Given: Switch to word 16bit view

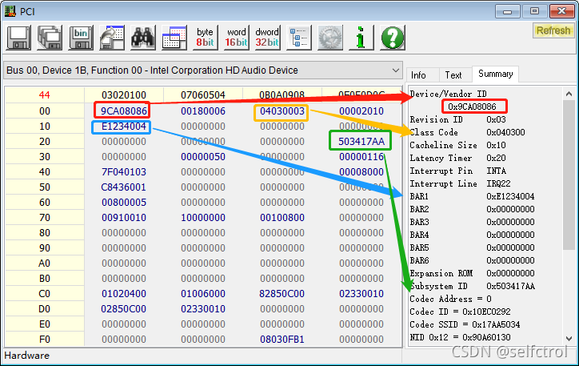Looking at the screenshot, I should pyautogui.click(x=237, y=38).
